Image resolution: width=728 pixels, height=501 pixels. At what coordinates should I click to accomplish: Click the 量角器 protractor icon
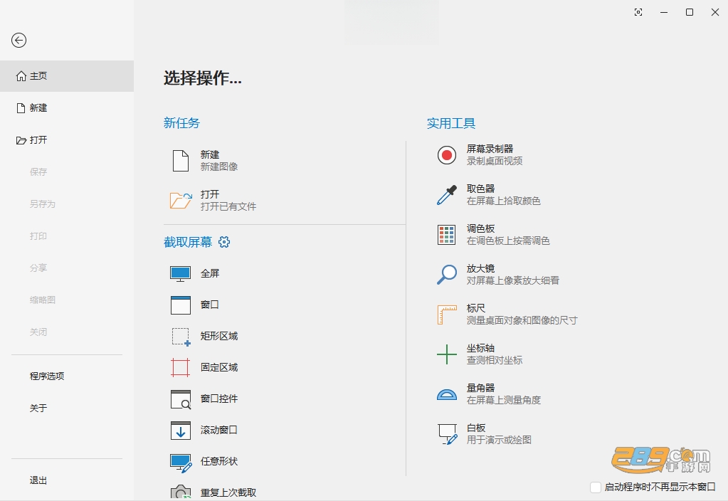(x=447, y=394)
